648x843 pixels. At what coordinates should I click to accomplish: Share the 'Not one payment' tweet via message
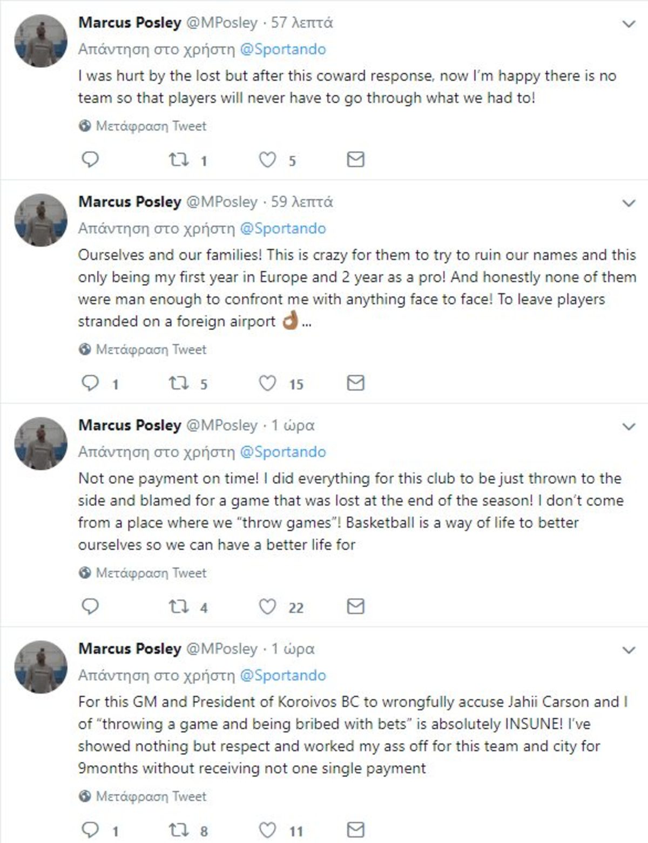(x=355, y=607)
